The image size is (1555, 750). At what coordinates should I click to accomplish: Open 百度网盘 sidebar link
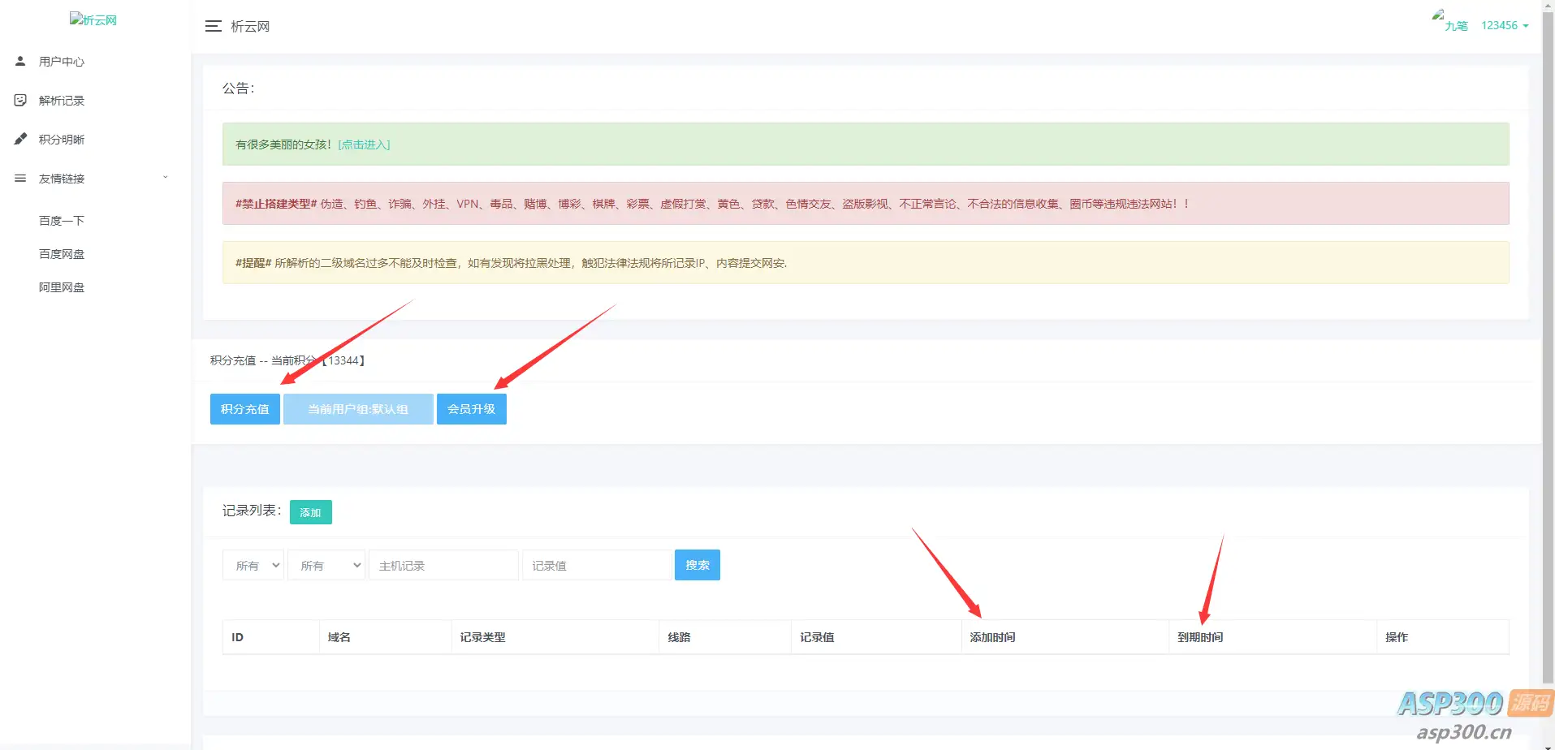coord(62,254)
